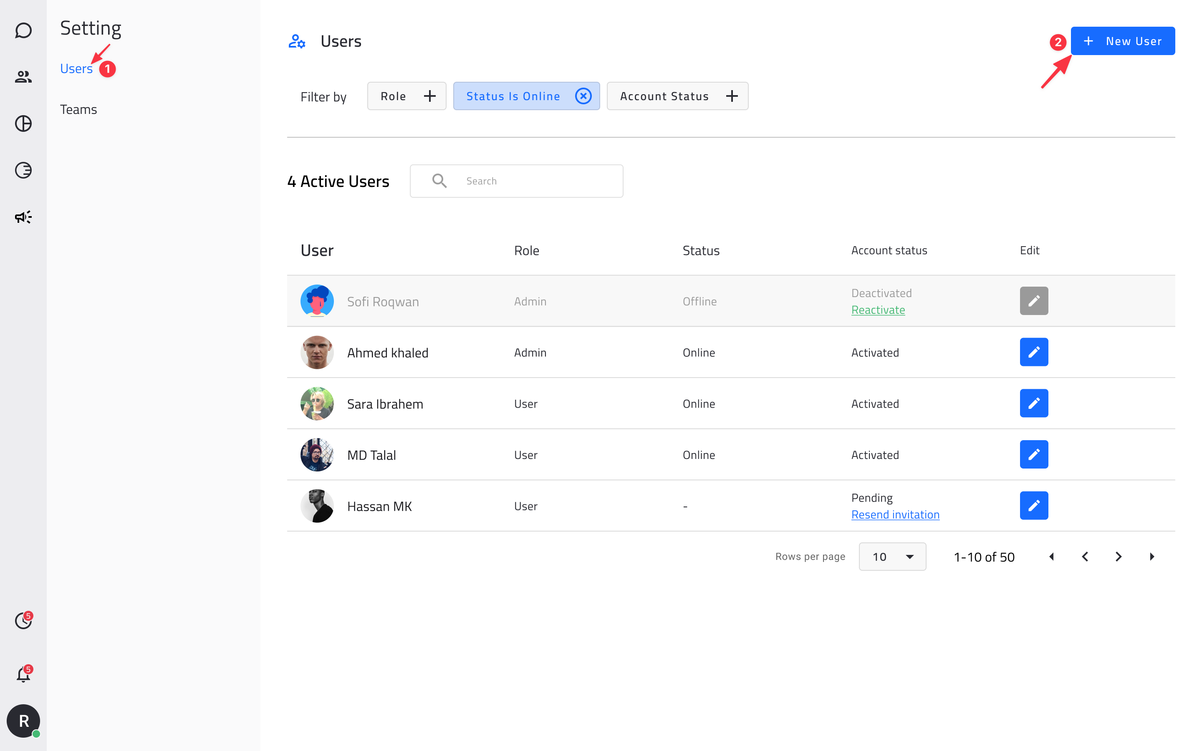
Task: Select Users in the Setting menu
Action: tap(76, 68)
